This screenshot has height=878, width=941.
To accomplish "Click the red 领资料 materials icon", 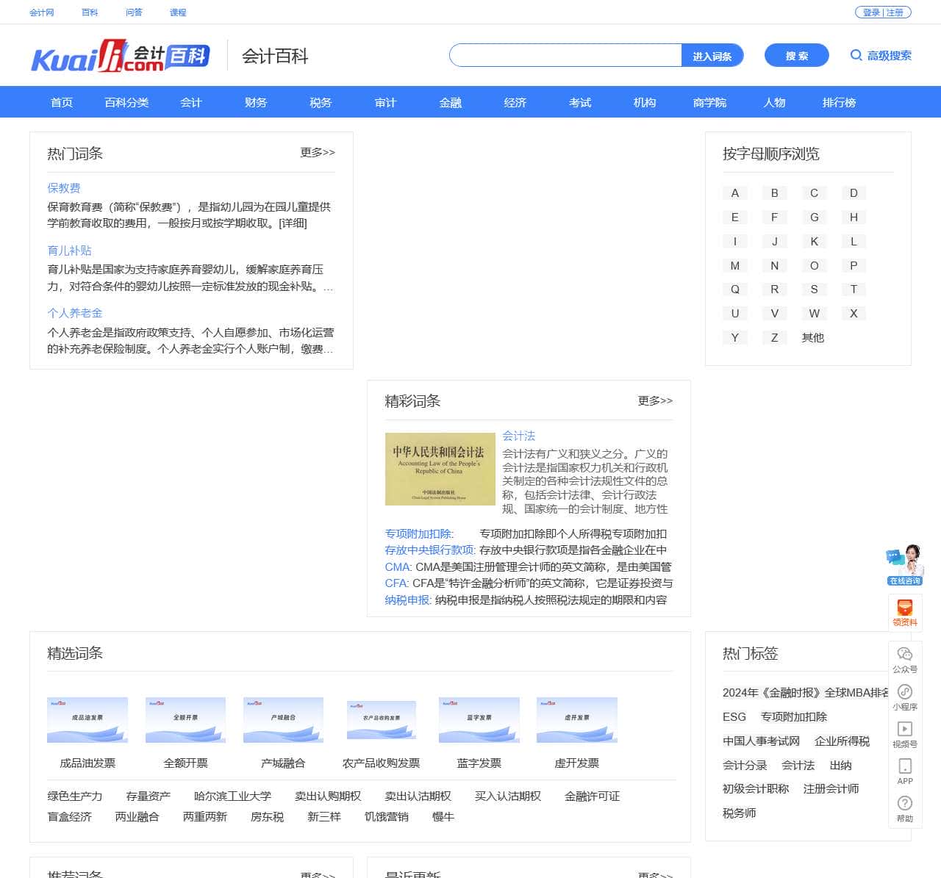I will tap(904, 611).
